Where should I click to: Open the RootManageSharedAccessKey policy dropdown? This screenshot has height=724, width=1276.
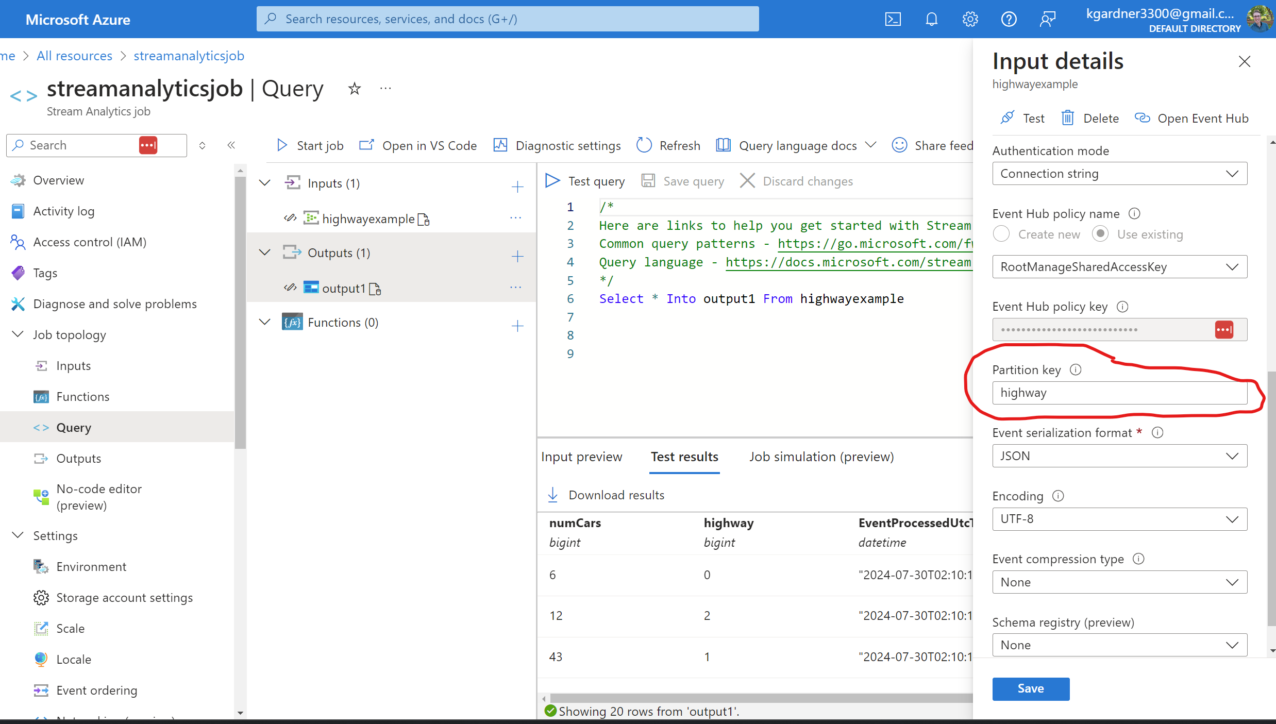point(1120,267)
